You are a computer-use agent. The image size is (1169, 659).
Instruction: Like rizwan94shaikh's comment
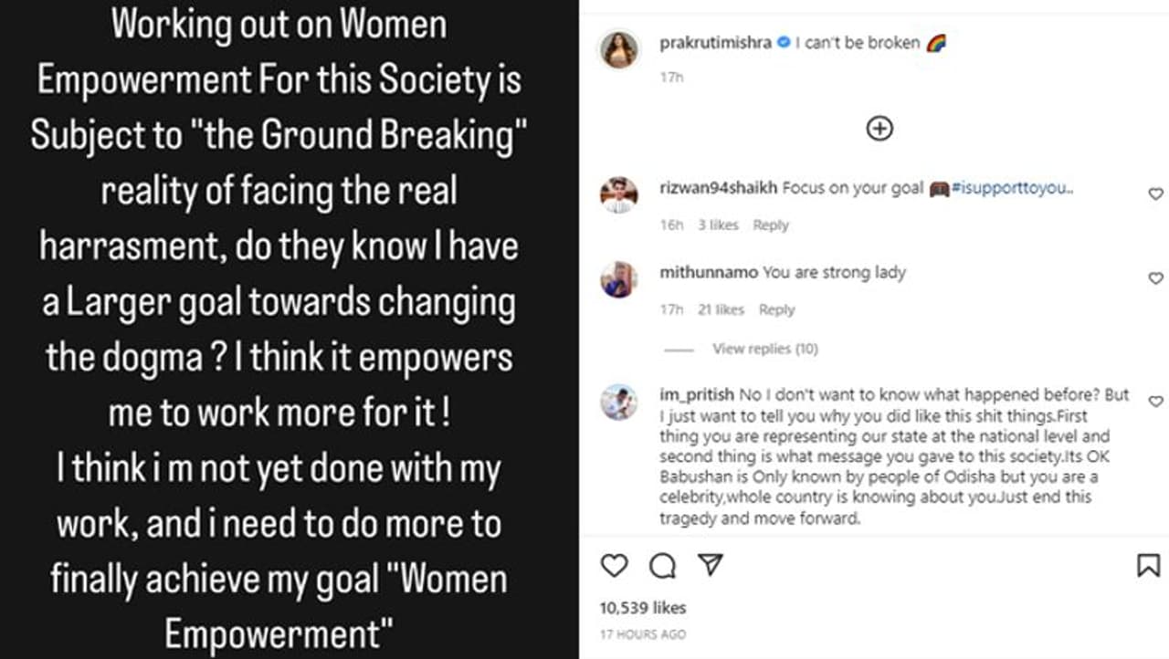pos(1155,194)
